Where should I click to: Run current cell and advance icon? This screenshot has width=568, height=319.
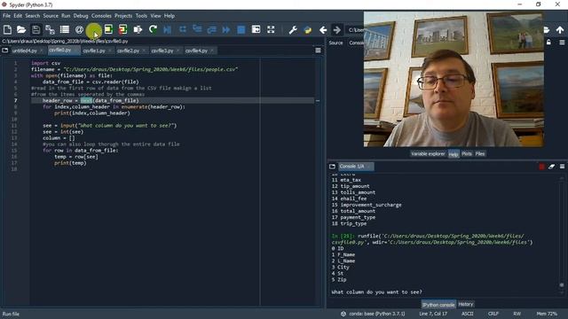122,29
